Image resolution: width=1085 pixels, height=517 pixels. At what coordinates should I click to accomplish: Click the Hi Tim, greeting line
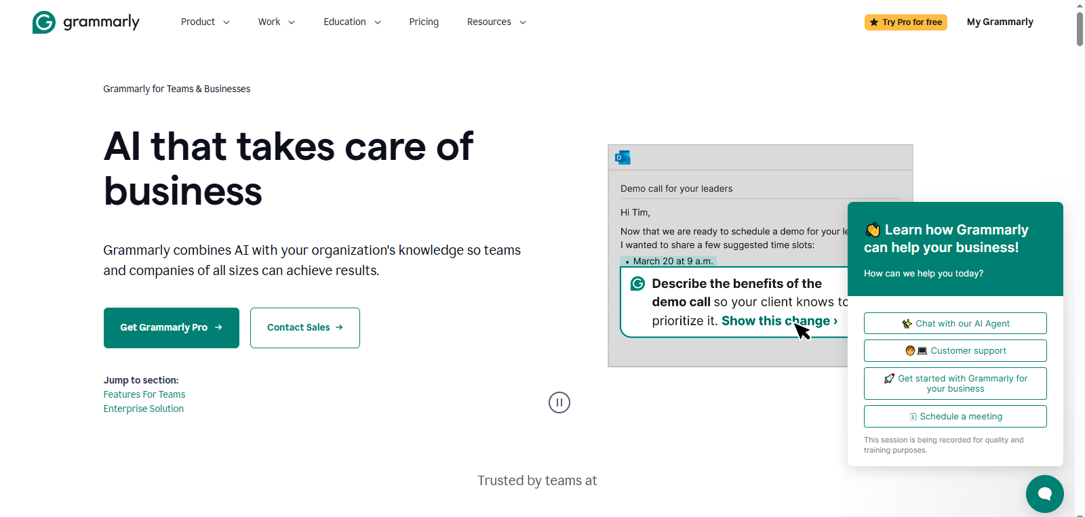tap(635, 212)
